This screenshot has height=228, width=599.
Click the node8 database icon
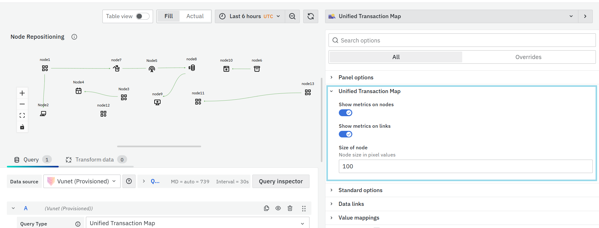(x=192, y=68)
